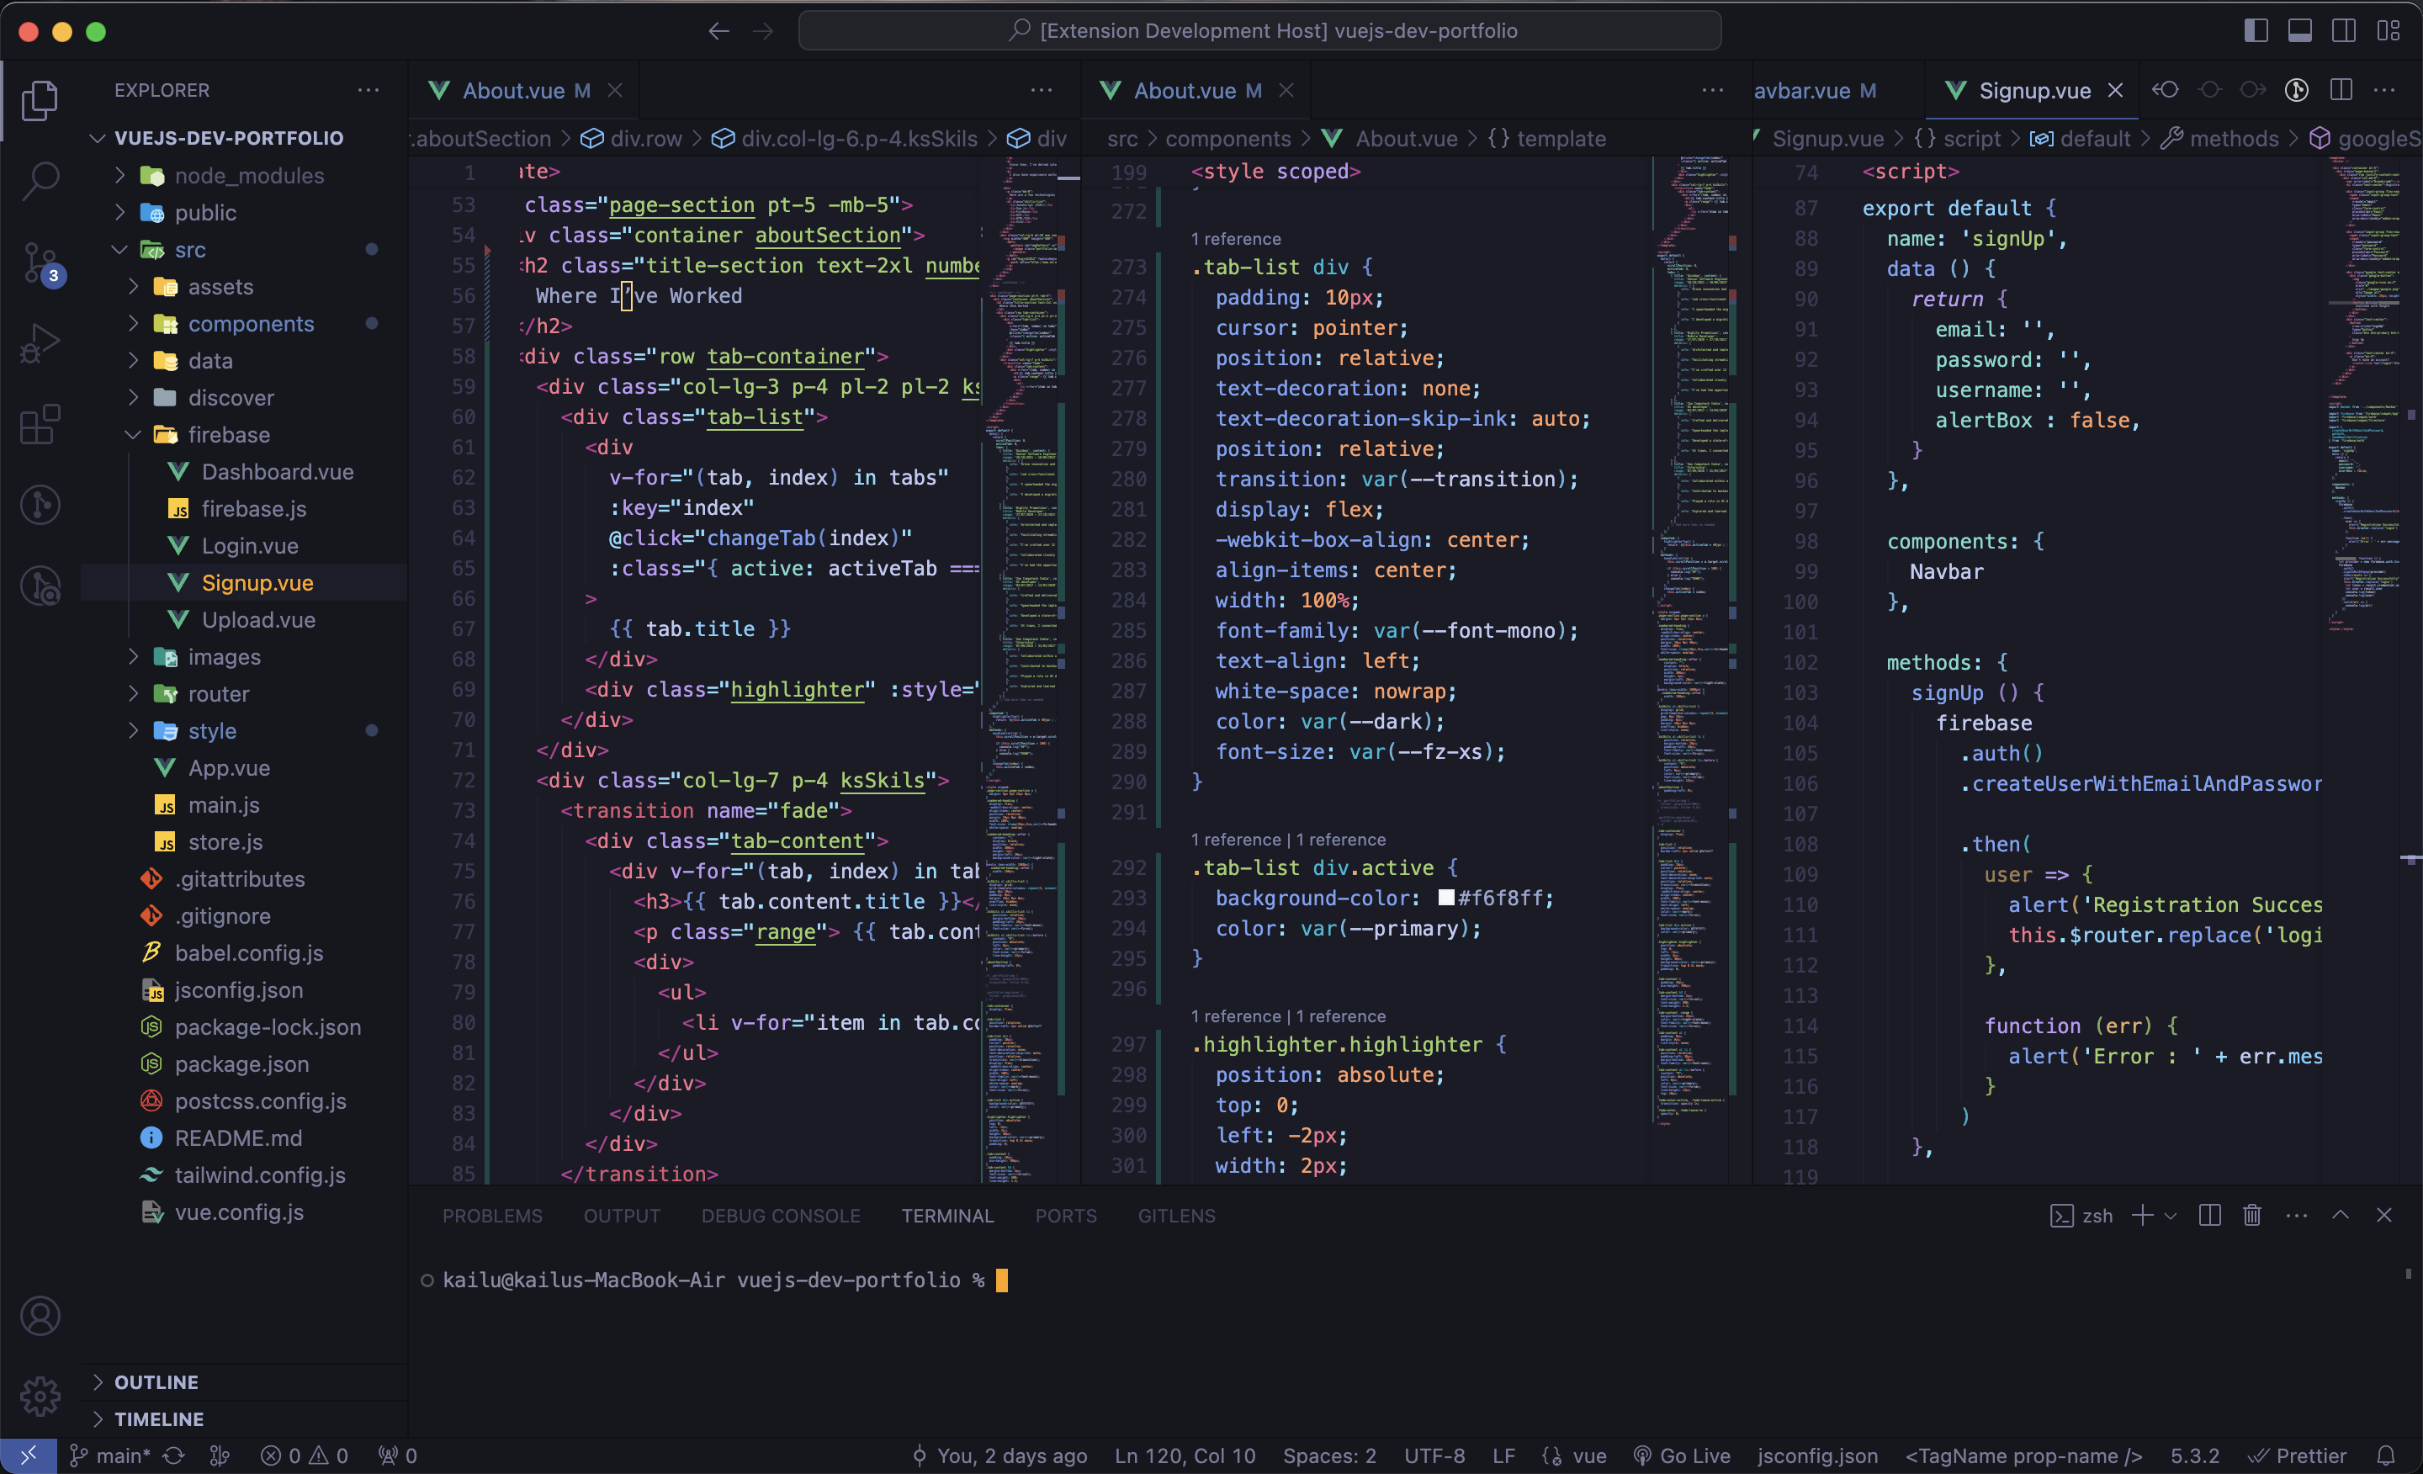This screenshot has width=2423, height=1474.
Task: Click the #f6f8ff color swatch
Action: click(1445, 898)
